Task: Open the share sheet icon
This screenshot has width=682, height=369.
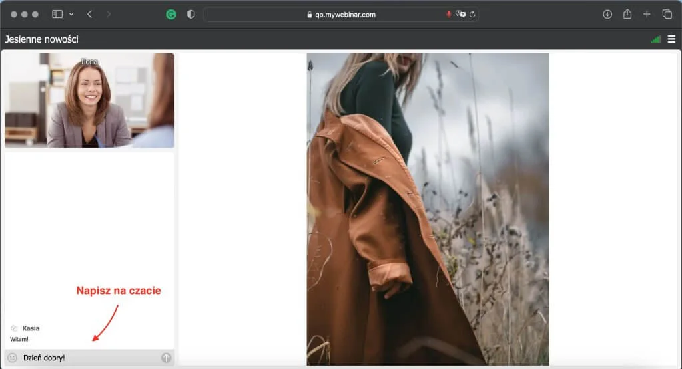Action: [x=627, y=15]
